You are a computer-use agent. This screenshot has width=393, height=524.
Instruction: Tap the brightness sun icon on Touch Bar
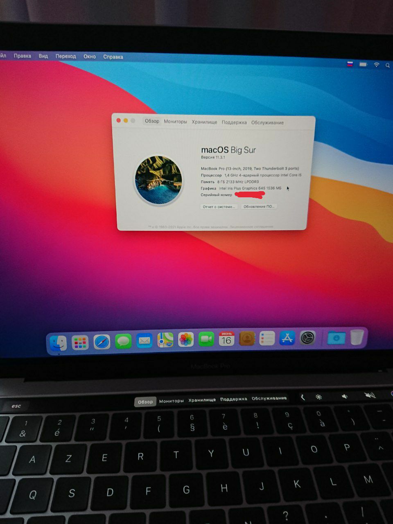[319, 397]
